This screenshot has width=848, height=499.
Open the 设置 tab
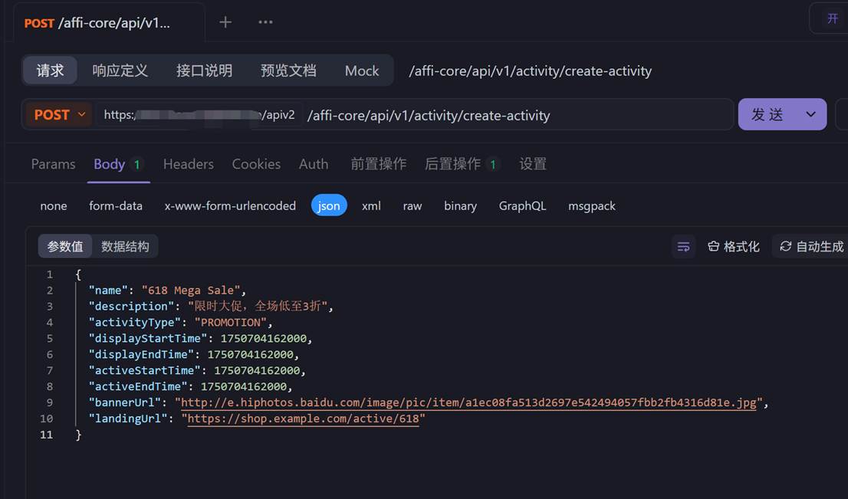pyautogui.click(x=533, y=164)
